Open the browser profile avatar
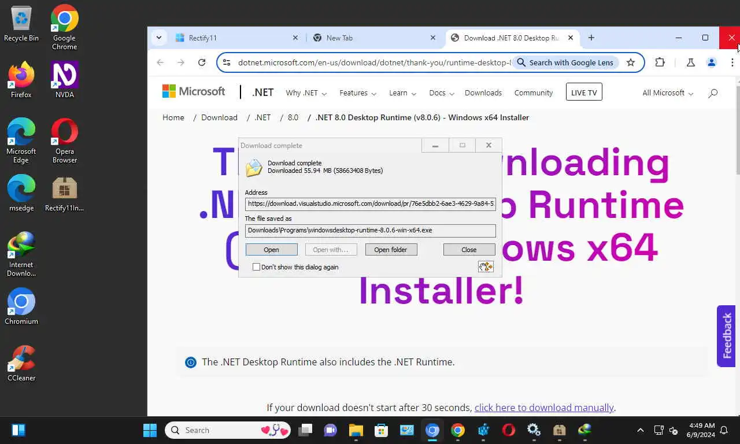The image size is (740, 444). [712, 62]
